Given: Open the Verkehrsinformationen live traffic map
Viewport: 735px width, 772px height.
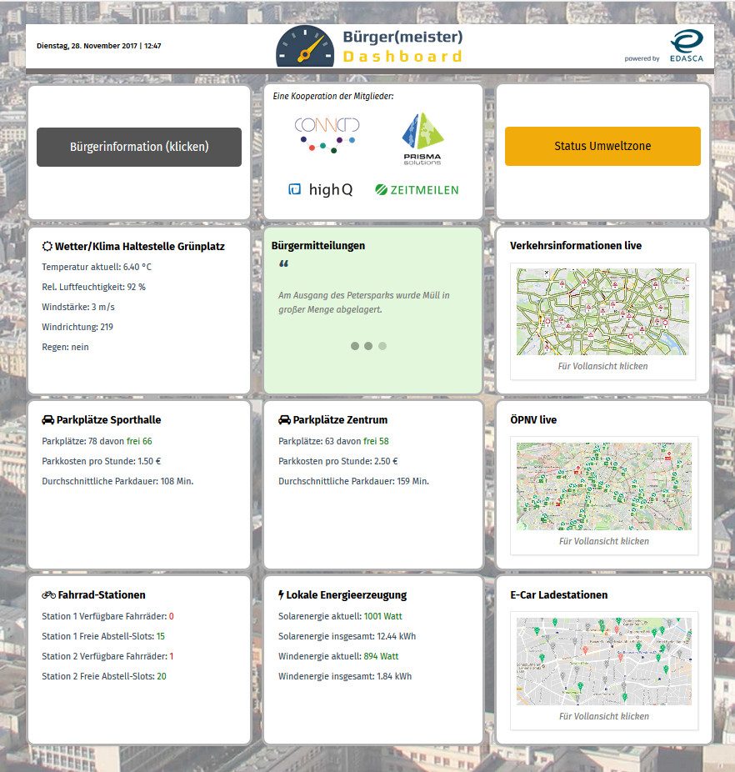Looking at the screenshot, I should pyautogui.click(x=603, y=312).
